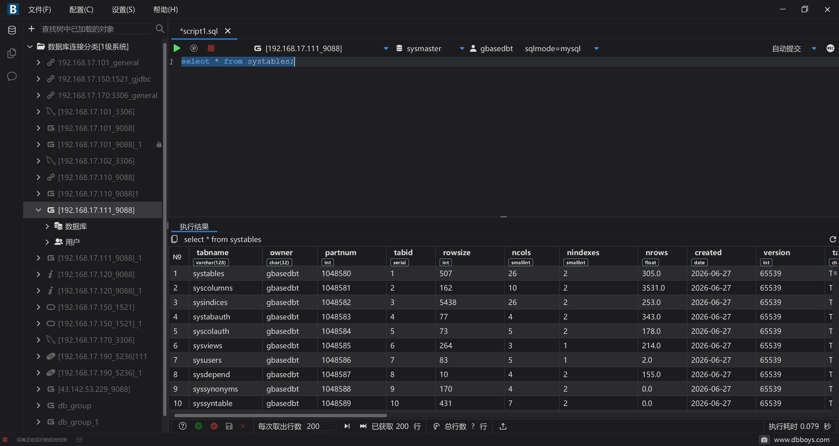Copy the executed SQL statement icon

[174, 239]
